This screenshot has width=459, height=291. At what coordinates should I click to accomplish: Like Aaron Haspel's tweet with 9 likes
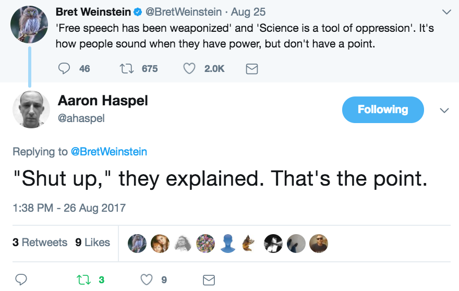[147, 280]
